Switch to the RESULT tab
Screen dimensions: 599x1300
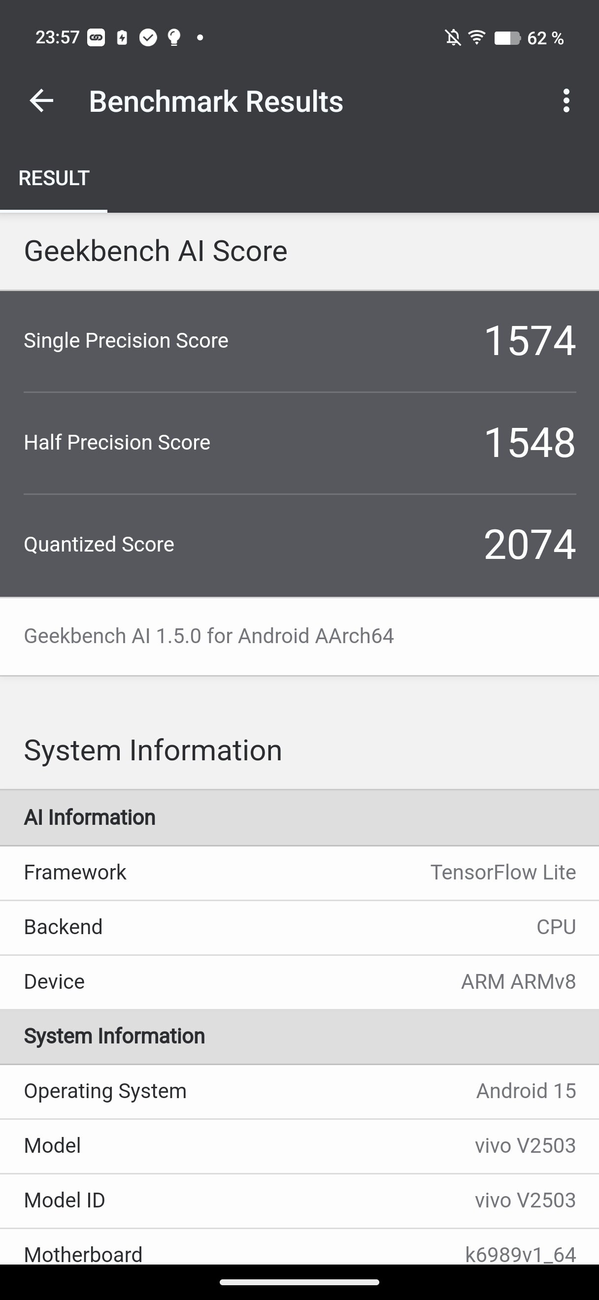click(x=54, y=178)
